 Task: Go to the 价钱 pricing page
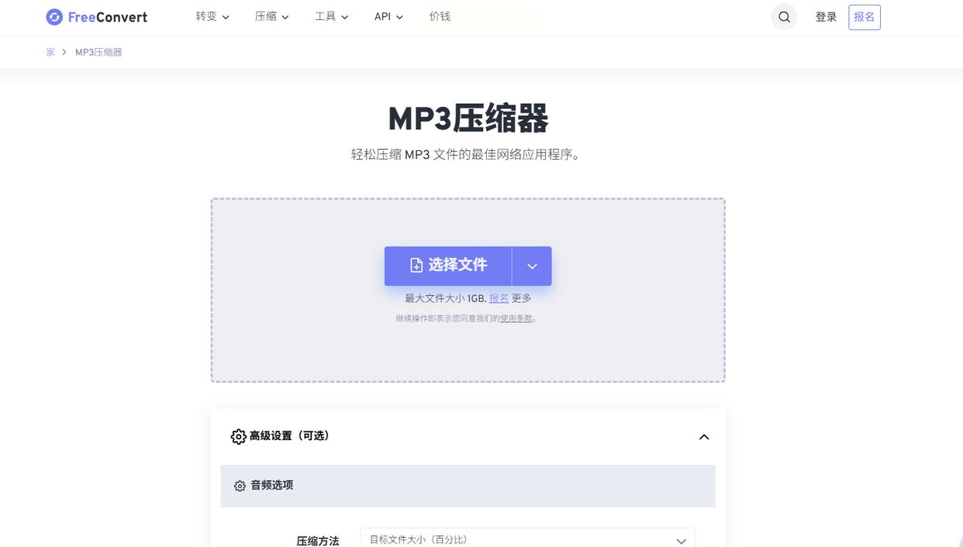[x=440, y=16]
